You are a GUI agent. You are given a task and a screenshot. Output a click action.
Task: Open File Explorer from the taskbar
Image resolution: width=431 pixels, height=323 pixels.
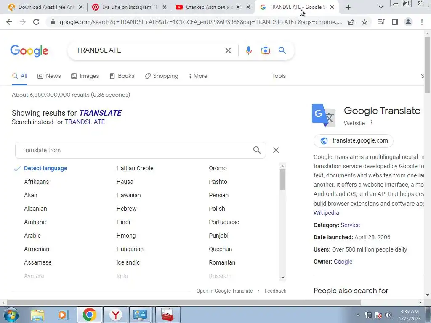coord(37,315)
